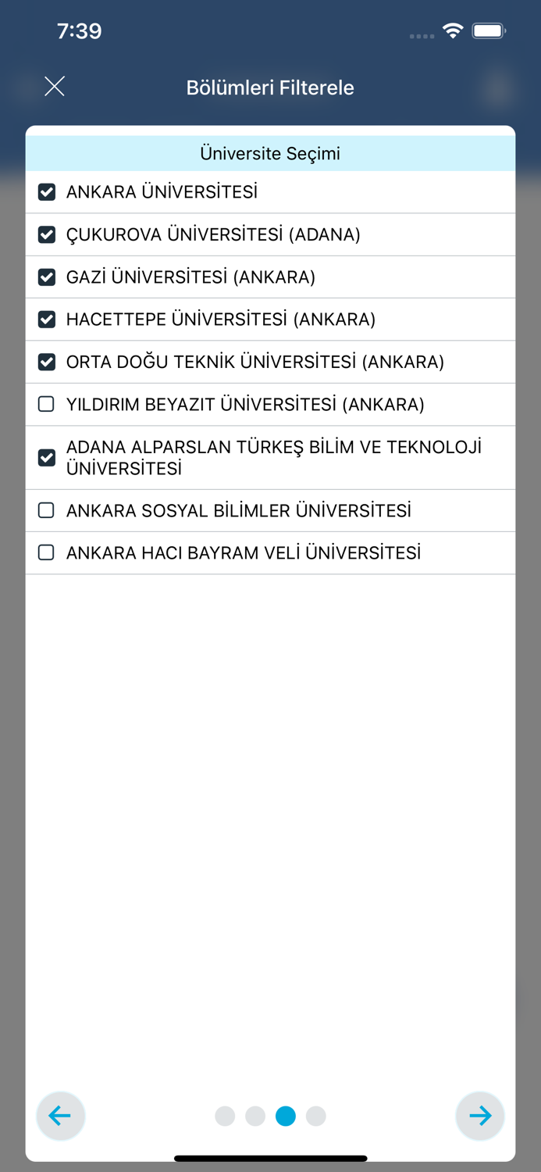The height and width of the screenshot is (1172, 541).
Task: Jump to fourth page dot
Action: [316, 1117]
